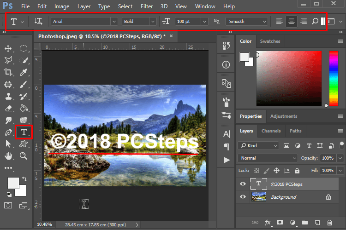Image resolution: width=346 pixels, height=230 pixels.
Task: Open the Filter menu
Action: pyautogui.click(x=147, y=6)
